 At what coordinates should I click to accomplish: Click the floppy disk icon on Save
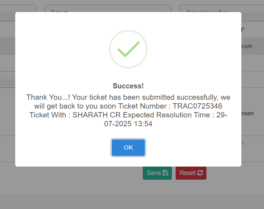[165, 173]
